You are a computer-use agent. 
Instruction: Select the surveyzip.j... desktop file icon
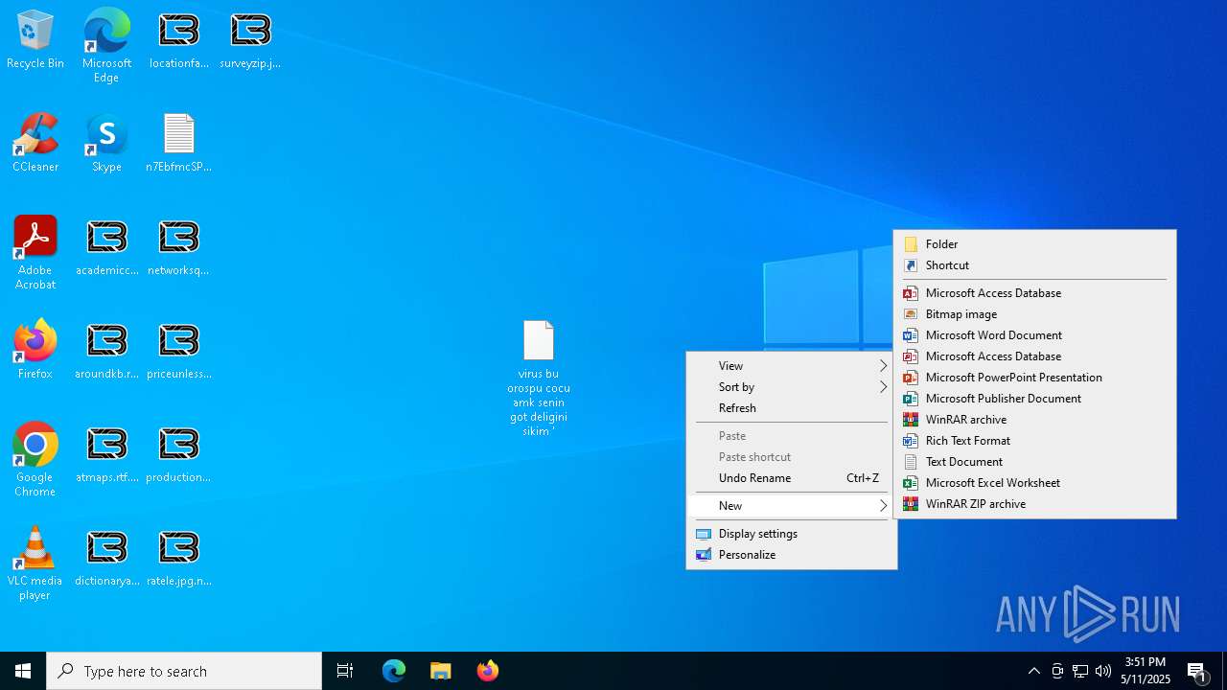point(250,40)
